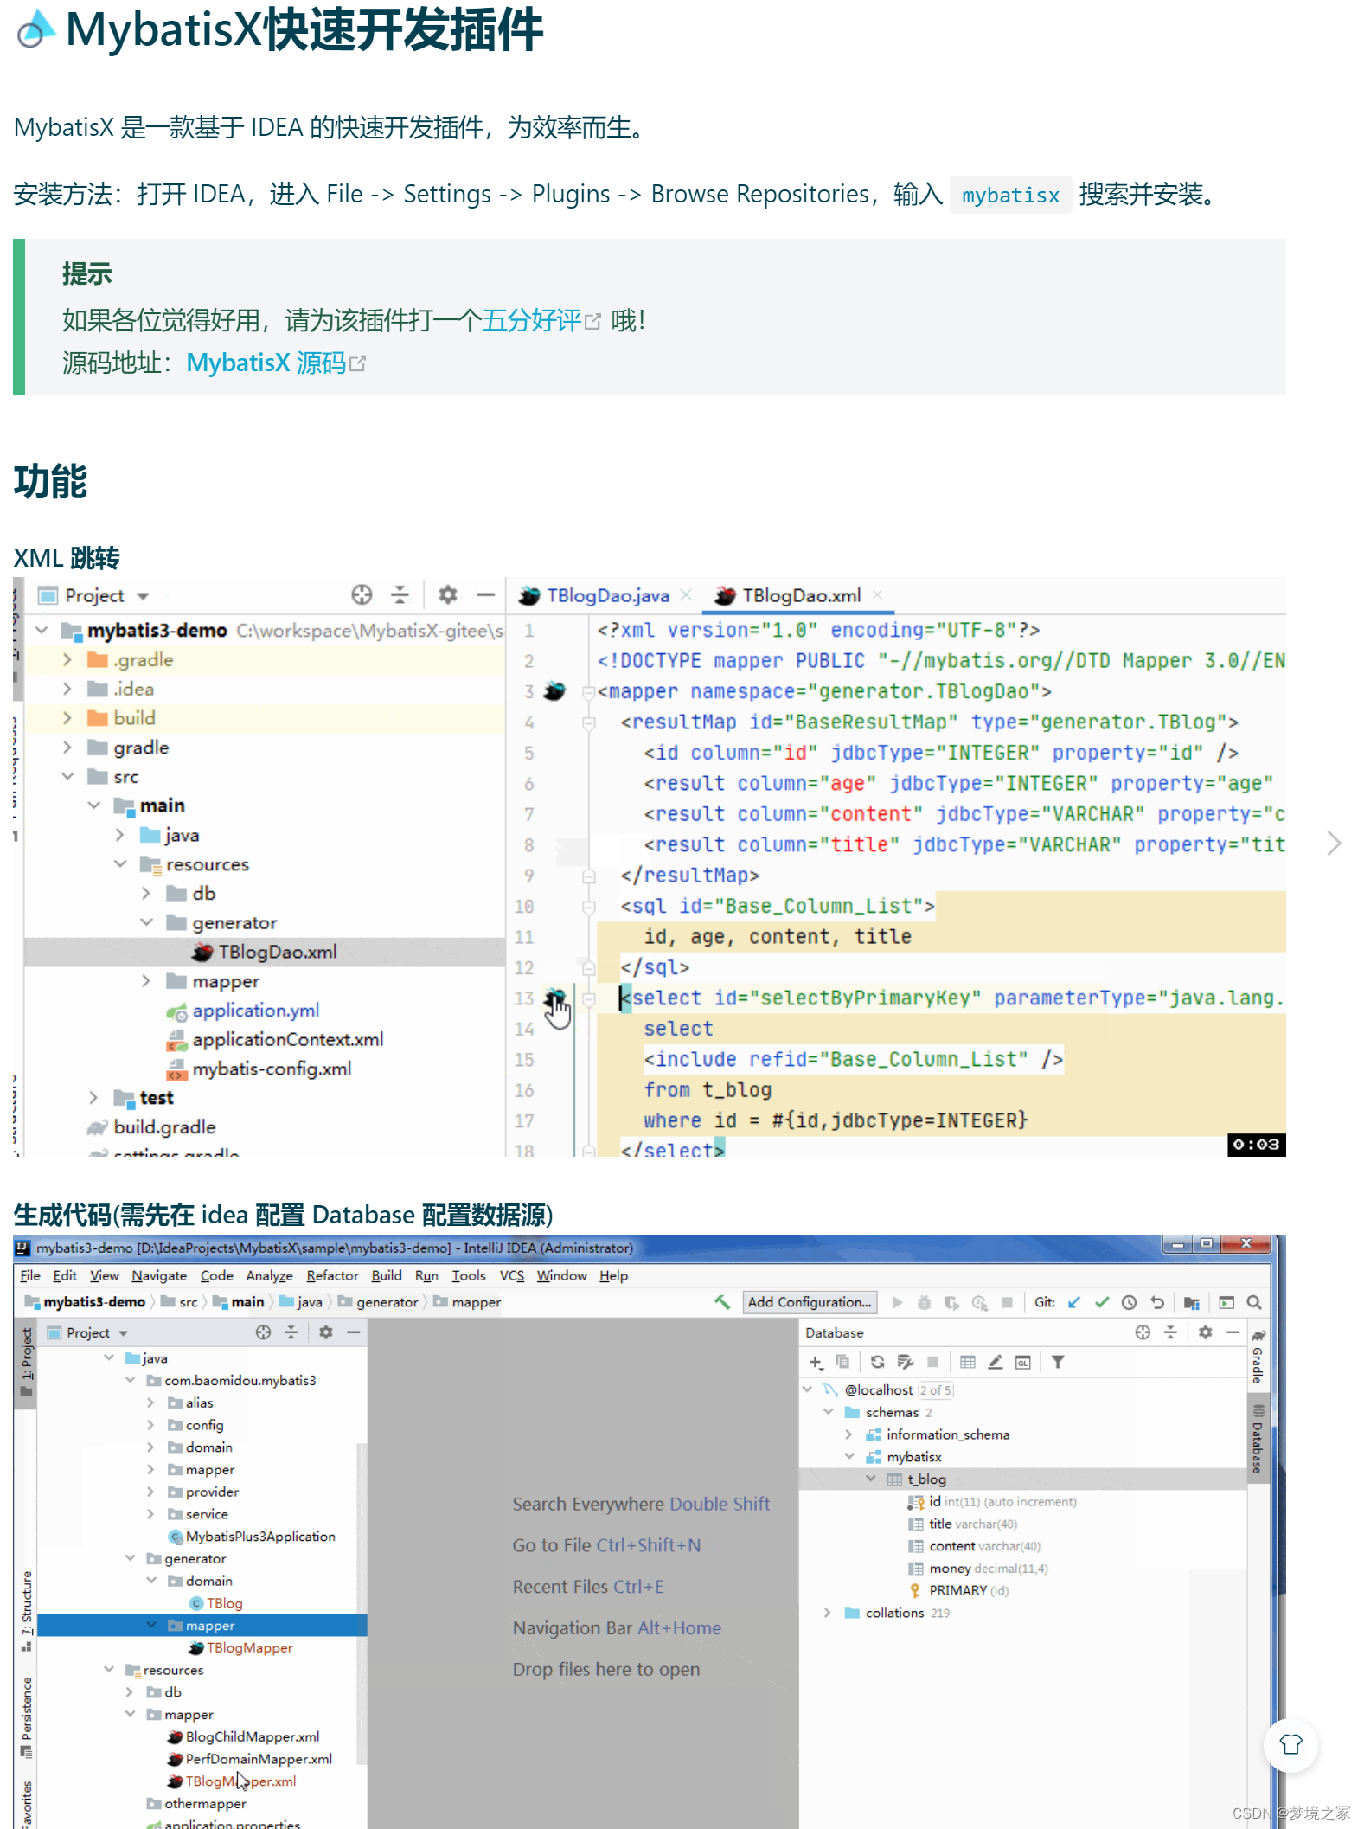
Task: Expand the information_schema node
Action: [848, 1435]
